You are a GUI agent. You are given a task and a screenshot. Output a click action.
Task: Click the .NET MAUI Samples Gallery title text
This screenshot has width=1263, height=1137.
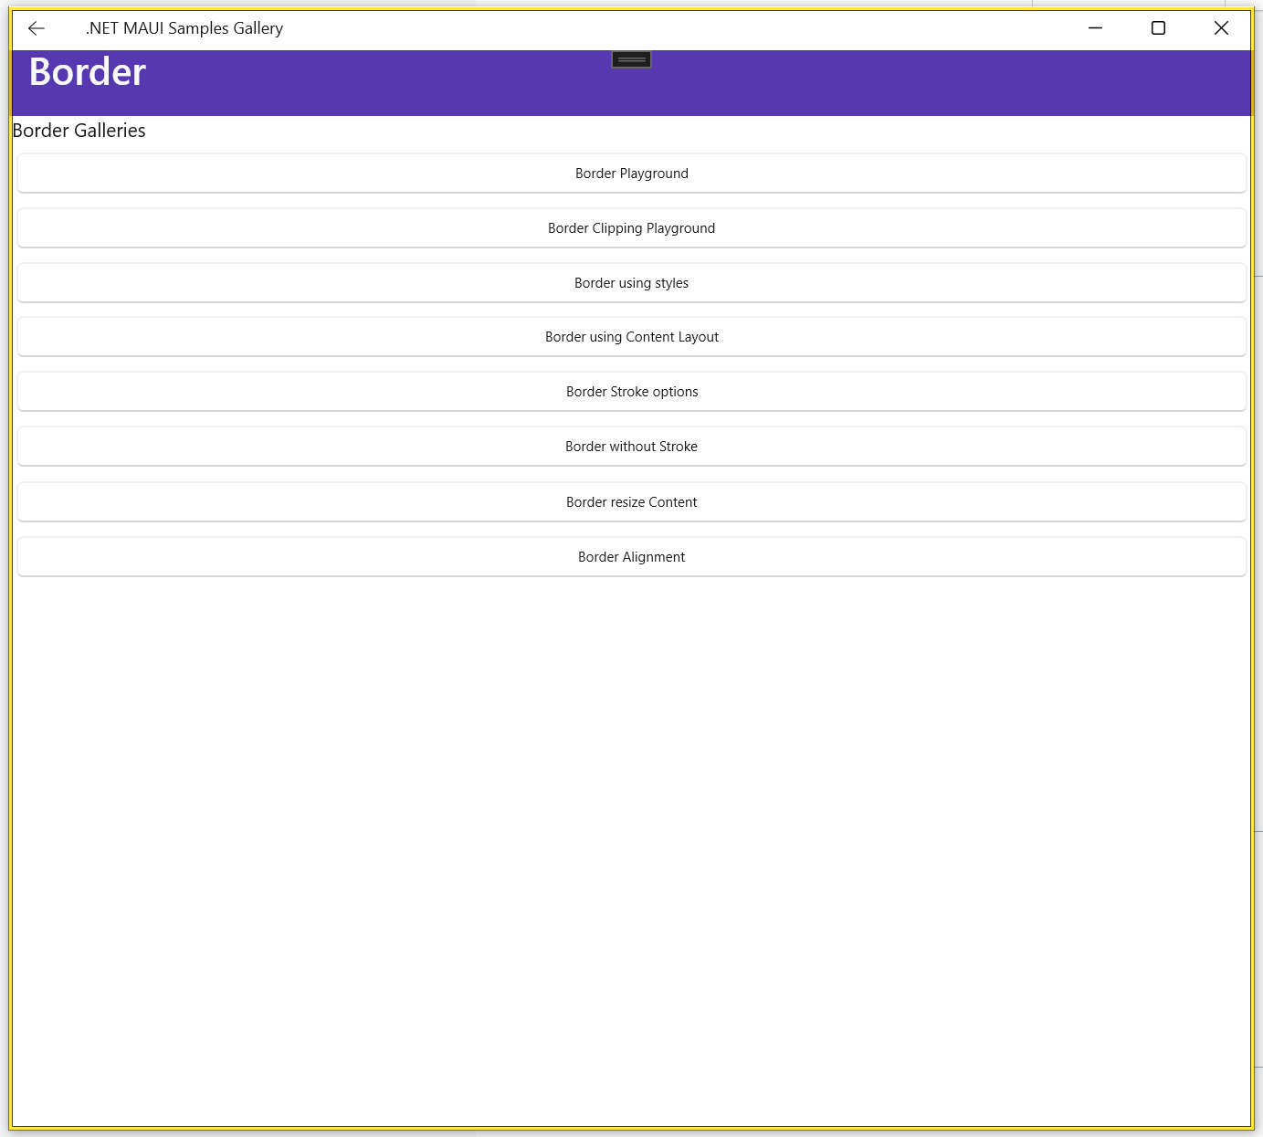click(x=184, y=28)
